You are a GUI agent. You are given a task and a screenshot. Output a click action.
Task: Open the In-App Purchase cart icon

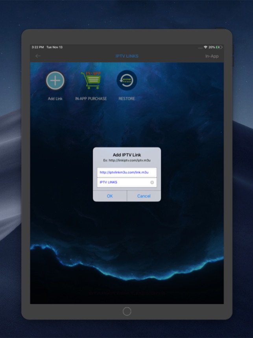90,80
